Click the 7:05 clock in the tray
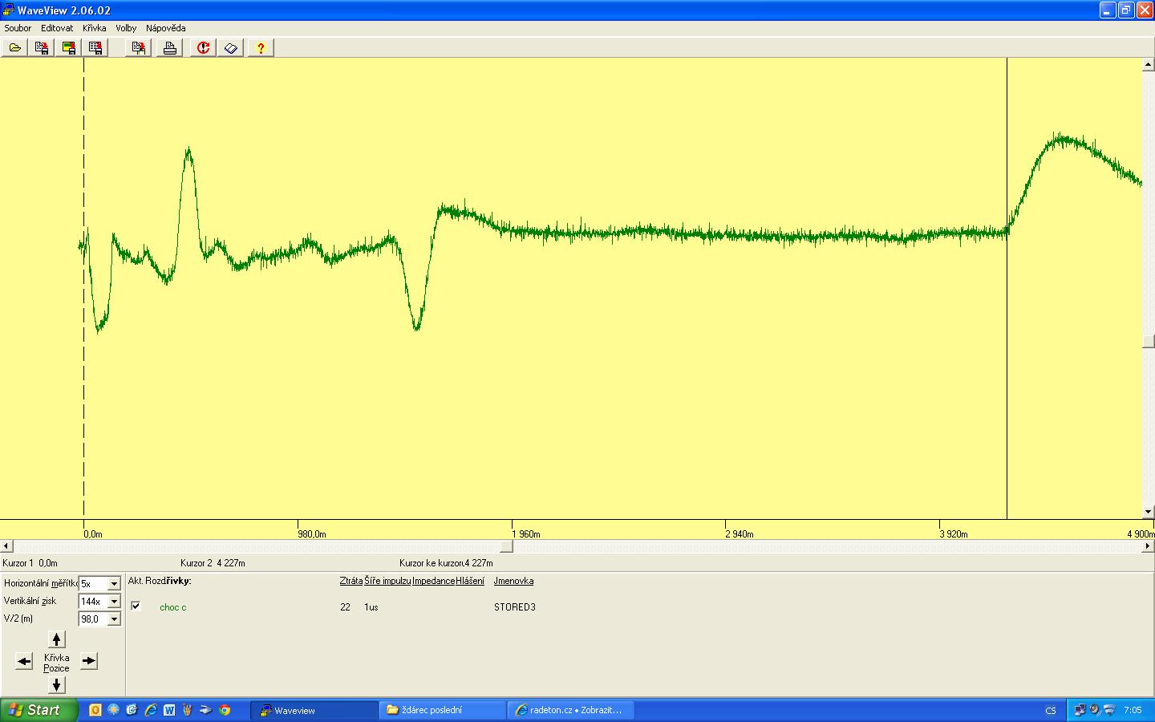The image size is (1155, 722). pos(1133,710)
